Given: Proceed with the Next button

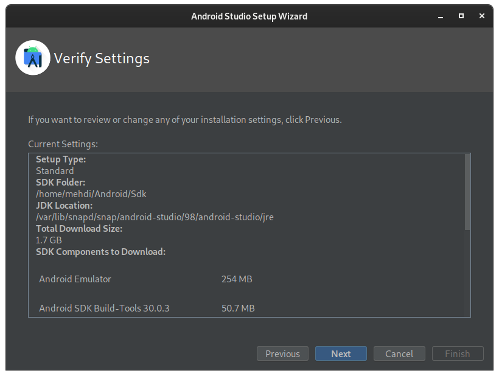Looking at the screenshot, I should coord(341,353).
